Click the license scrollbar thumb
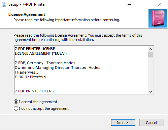Viewport: 168px width, 130px height. [150, 54]
